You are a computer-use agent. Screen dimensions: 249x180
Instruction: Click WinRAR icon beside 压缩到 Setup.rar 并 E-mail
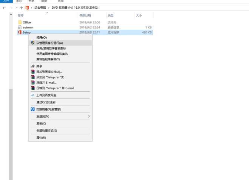tap(33, 88)
